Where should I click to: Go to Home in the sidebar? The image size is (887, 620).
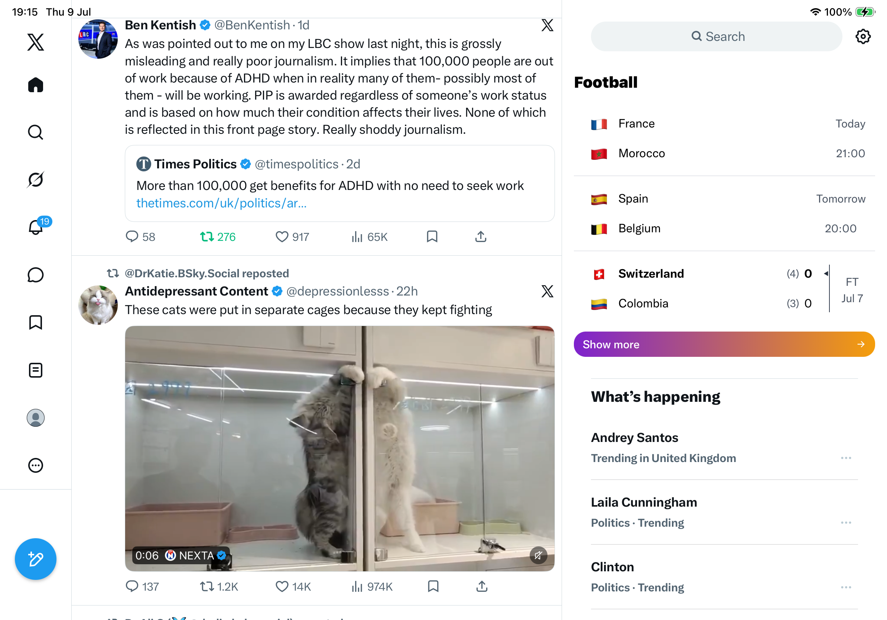36,85
